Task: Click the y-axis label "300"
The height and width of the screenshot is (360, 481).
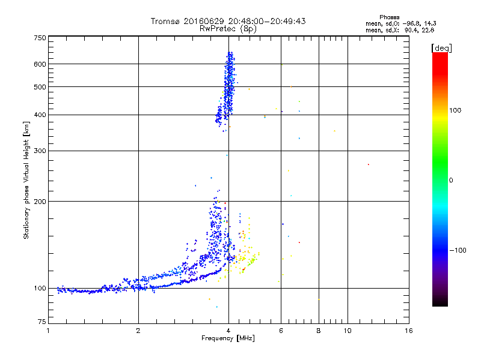Action: (x=40, y=151)
